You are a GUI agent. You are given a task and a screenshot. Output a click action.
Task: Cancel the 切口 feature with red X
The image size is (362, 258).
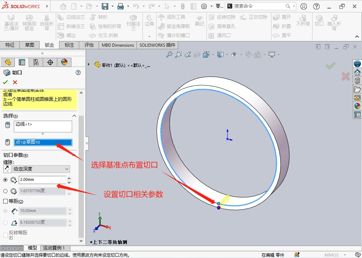(x=15, y=82)
